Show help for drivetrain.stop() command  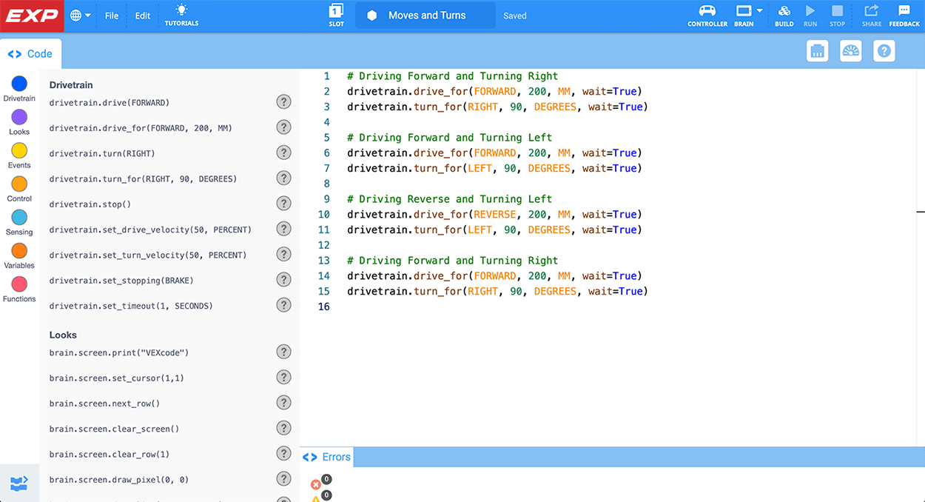tap(283, 204)
